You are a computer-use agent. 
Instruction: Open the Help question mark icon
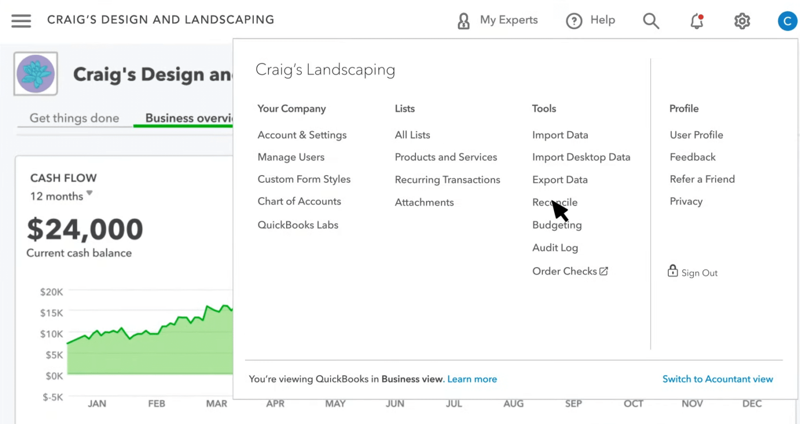point(574,21)
